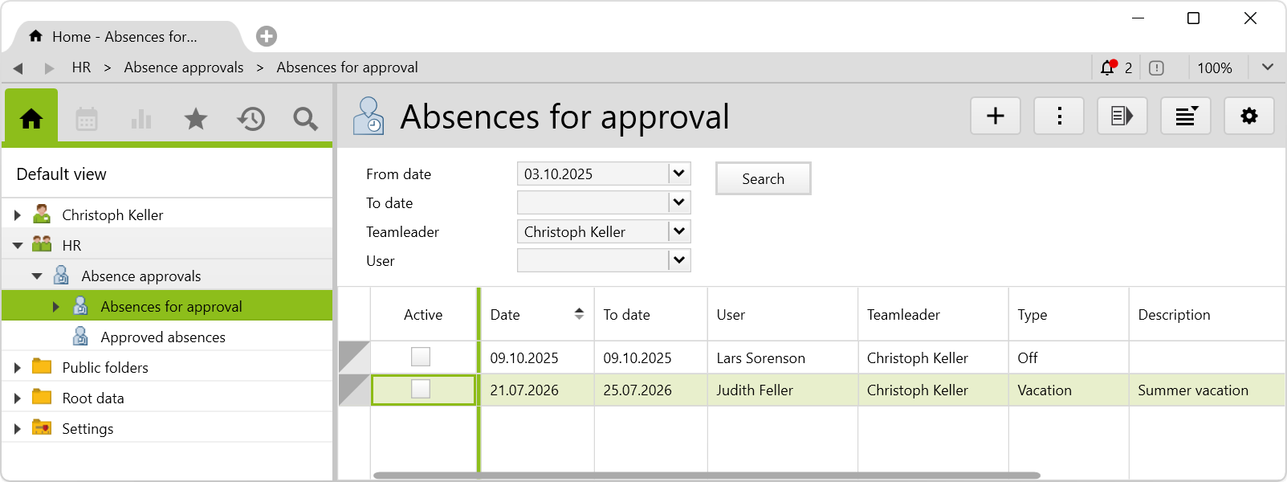Click Absence approvals in breadcrumb

(184, 67)
